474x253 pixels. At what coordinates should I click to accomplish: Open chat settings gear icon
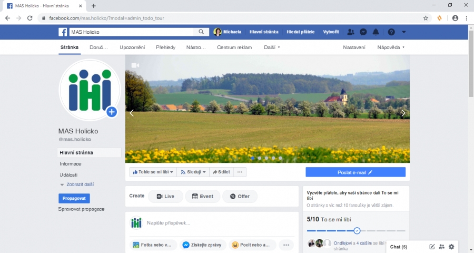pos(451,247)
